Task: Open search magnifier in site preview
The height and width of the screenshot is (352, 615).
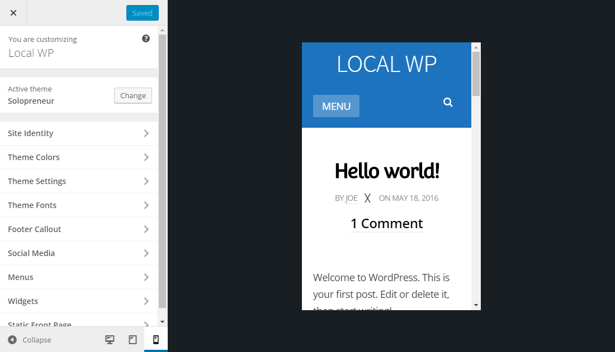Action: [448, 103]
